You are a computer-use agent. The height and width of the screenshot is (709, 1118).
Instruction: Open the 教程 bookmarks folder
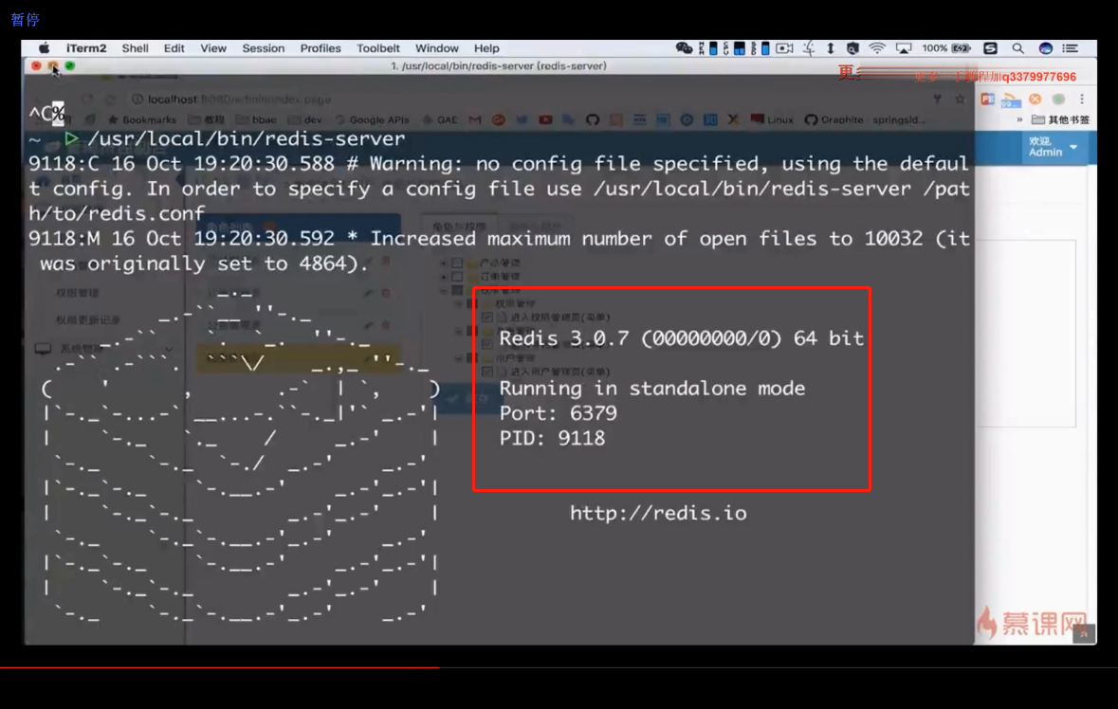(206, 119)
